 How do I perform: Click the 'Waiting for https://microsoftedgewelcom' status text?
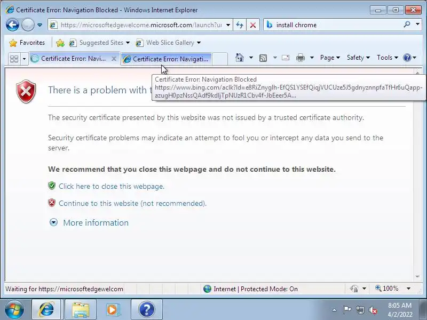(64, 289)
